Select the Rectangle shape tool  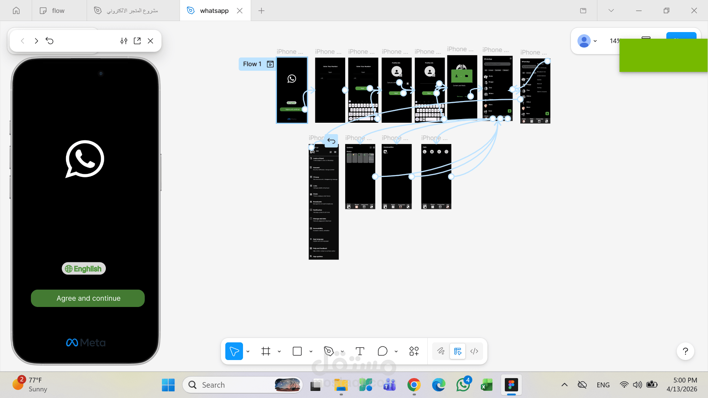297,351
